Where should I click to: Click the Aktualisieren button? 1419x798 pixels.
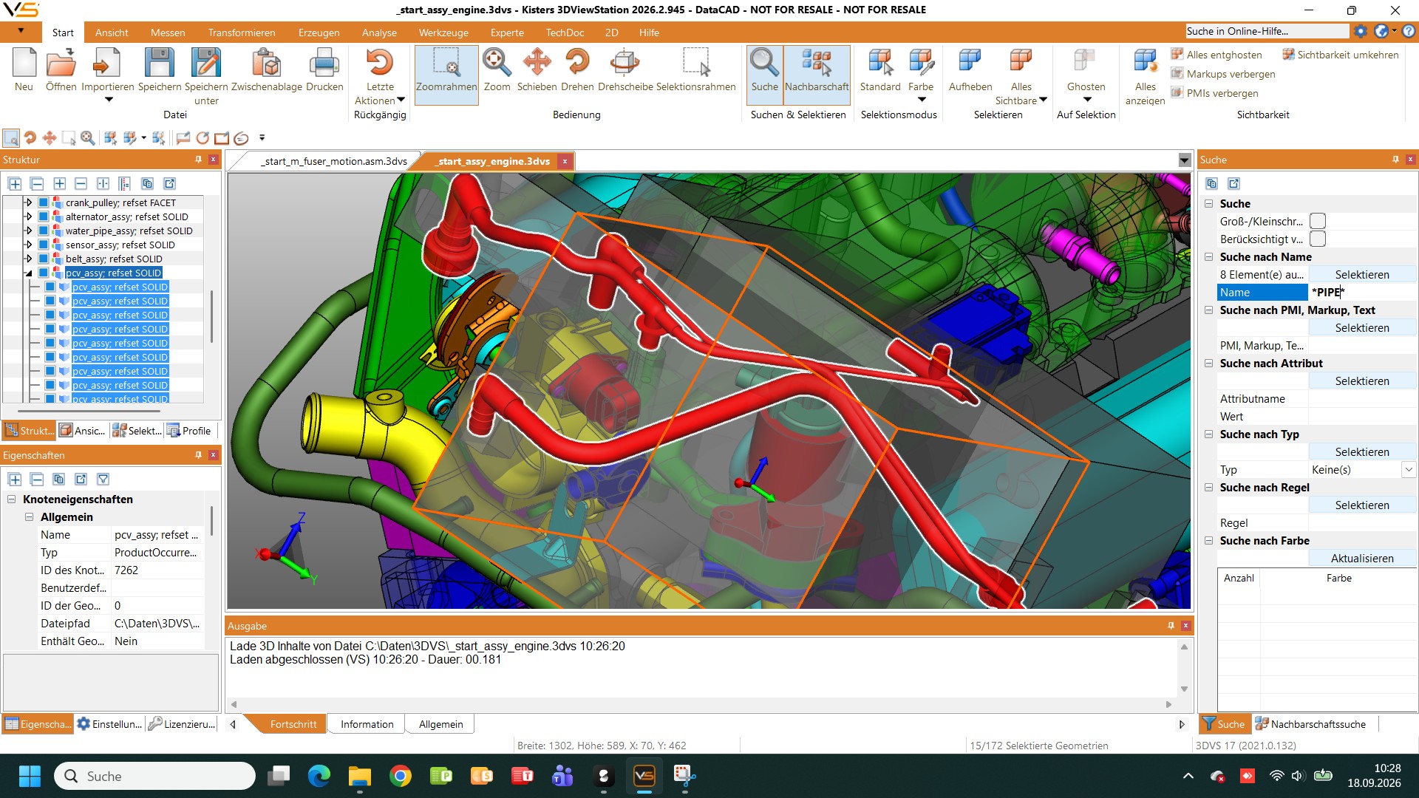coord(1362,559)
